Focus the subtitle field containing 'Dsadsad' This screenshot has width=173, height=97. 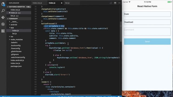[x=147, y=22]
